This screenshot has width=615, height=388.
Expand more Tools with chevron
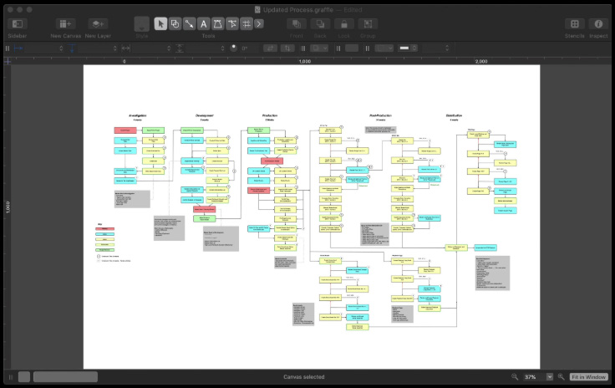tap(259, 24)
